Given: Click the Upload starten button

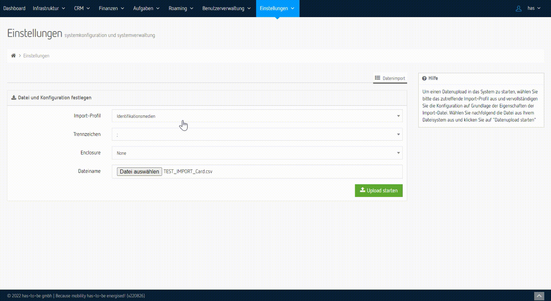Looking at the screenshot, I should click(x=379, y=190).
